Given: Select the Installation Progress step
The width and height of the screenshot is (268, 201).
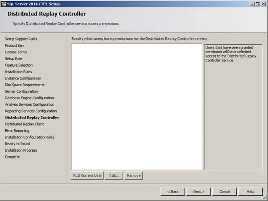Looking at the screenshot, I should pos(21,150).
